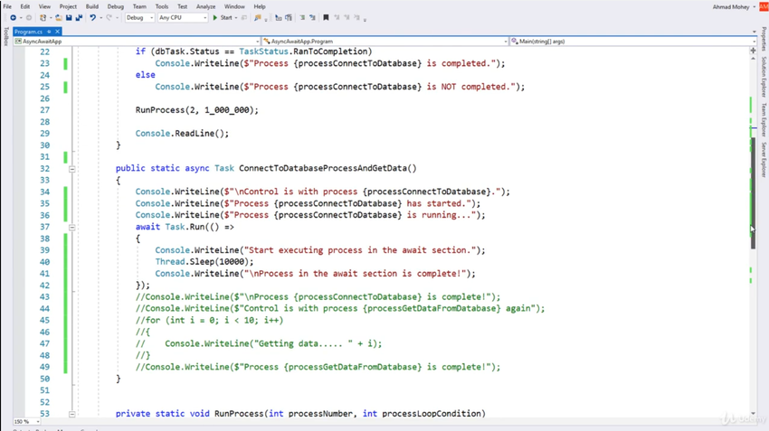This screenshot has width=769, height=431.
Task: Open the Ahmad Mohey account dropdown
Action: tap(734, 7)
